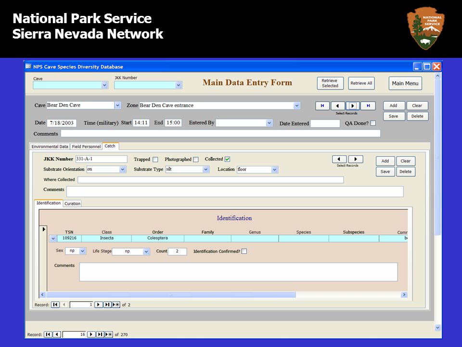
Task: Advance to next record in the 'of 270' navigator
Action: 91,334
